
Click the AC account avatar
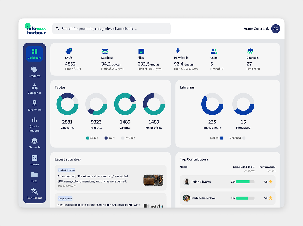(275, 29)
